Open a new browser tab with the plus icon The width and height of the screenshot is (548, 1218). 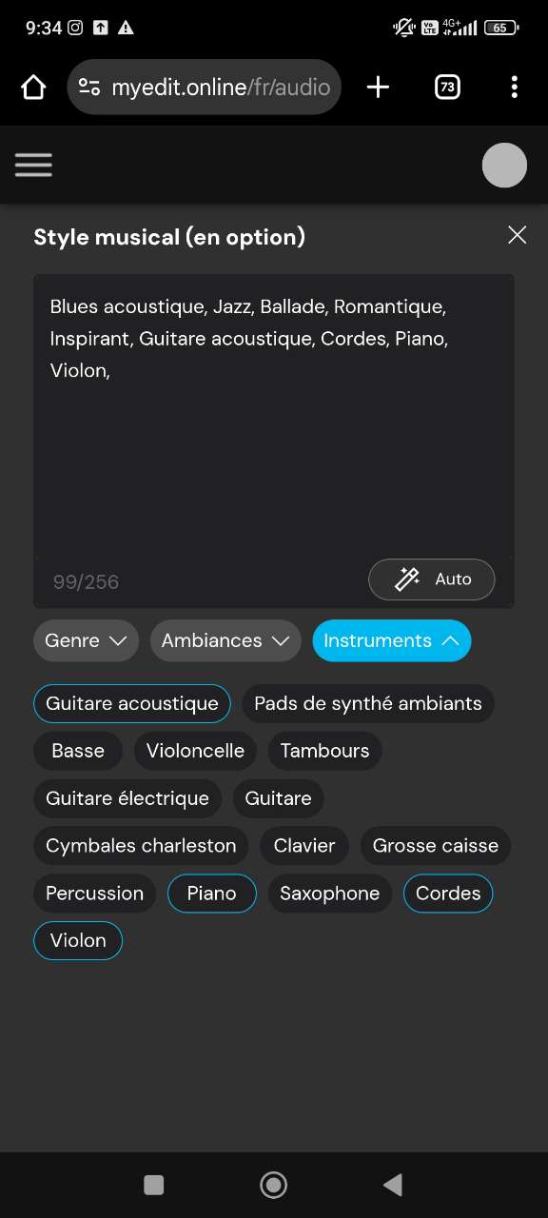click(x=378, y=87)
